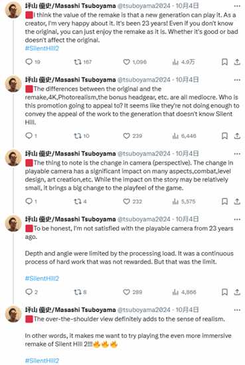Open #SilentHill2 hashtag in first tweet
245x365 pixels.
pos(42,48)
